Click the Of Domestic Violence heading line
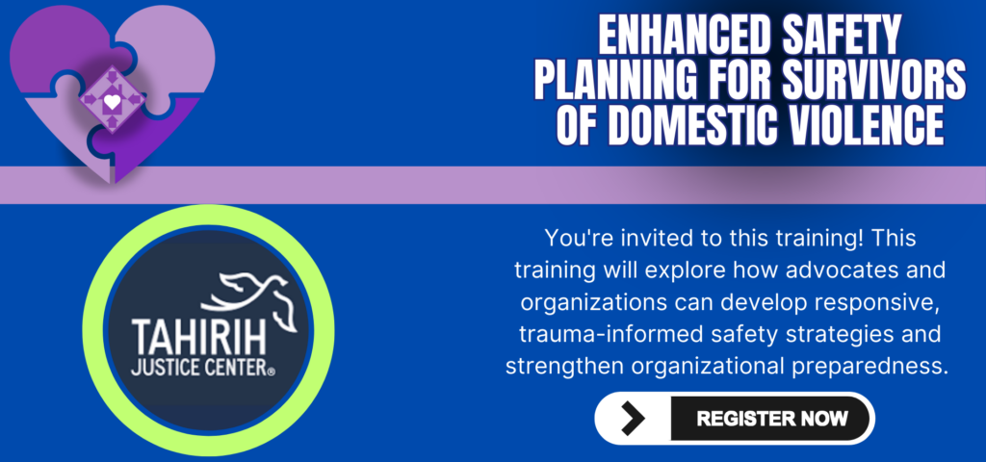Image resolution: width=986 pixels, height=462 pixels. coord(749,127)
